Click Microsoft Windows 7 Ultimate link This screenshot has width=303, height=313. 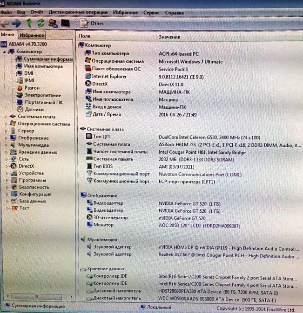pyautogui.click(x=190, y=62)
